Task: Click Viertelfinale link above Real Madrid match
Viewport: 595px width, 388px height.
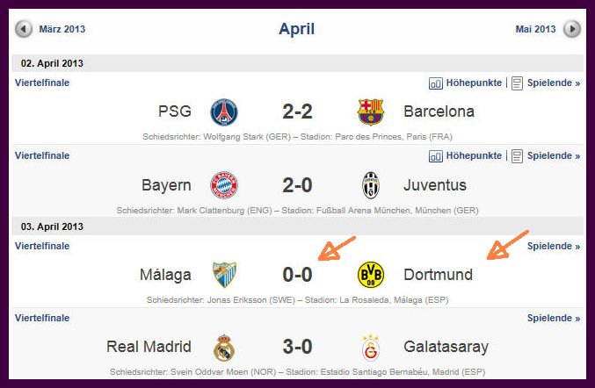Action: pos(42,318)
